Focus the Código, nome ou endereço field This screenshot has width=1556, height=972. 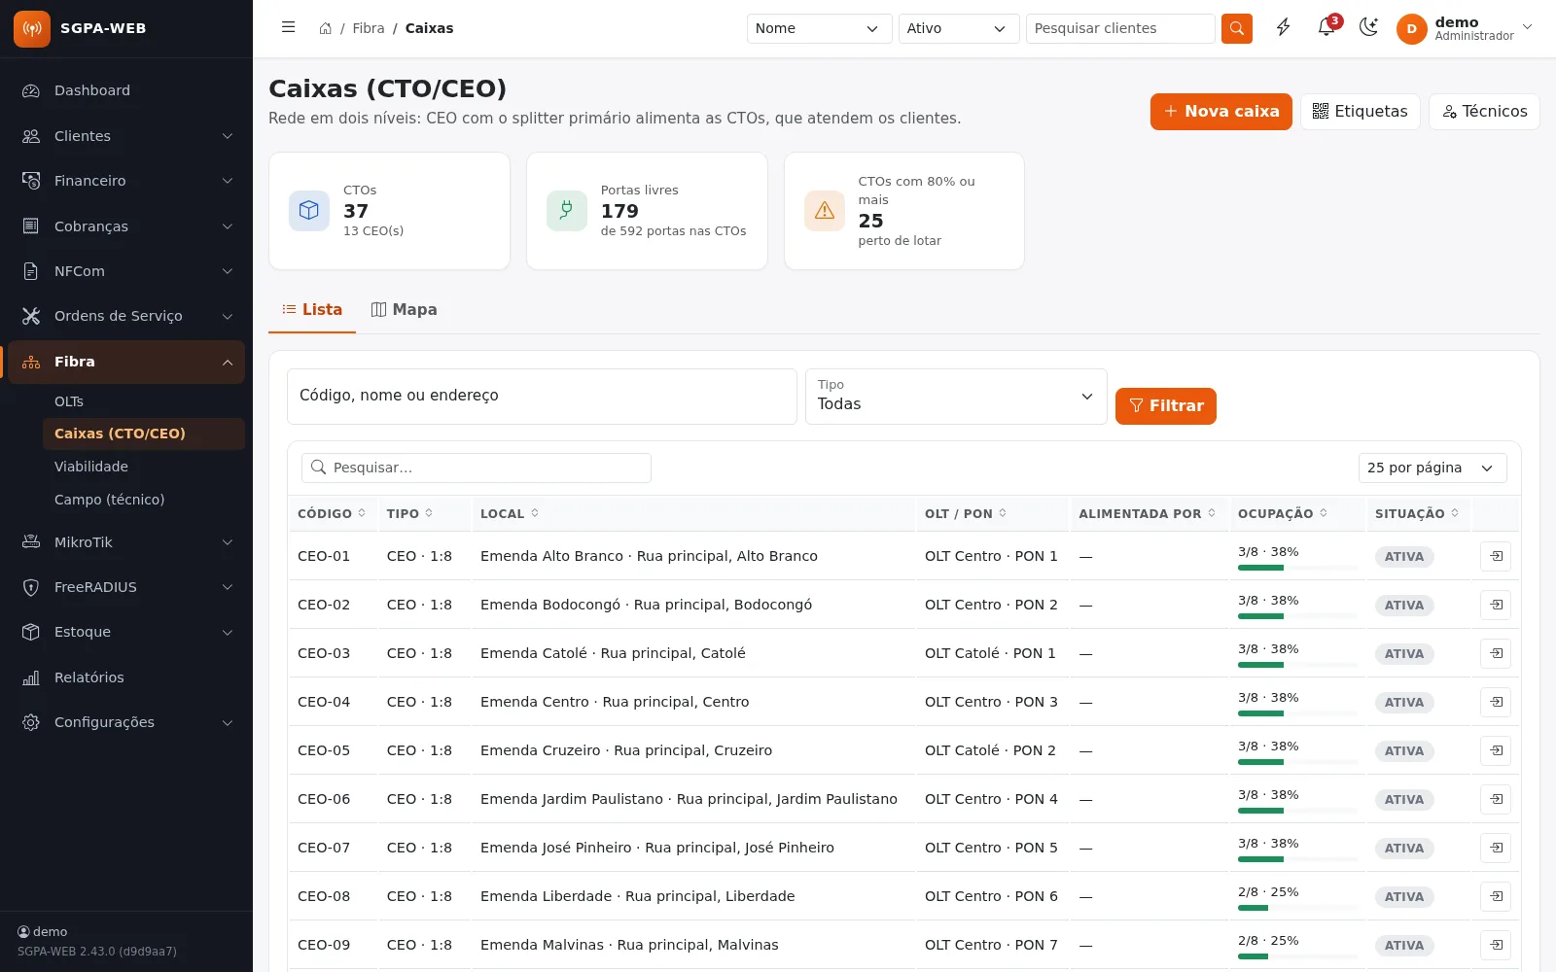[x=542, y=397]
